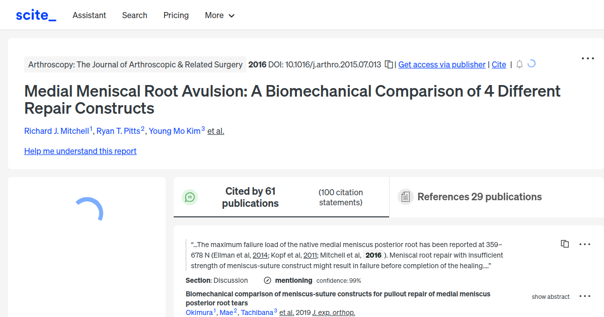The width and height of the screenshot is (604, 317).
Task: Expand the More navigation menu
Action: click(219, 16)
